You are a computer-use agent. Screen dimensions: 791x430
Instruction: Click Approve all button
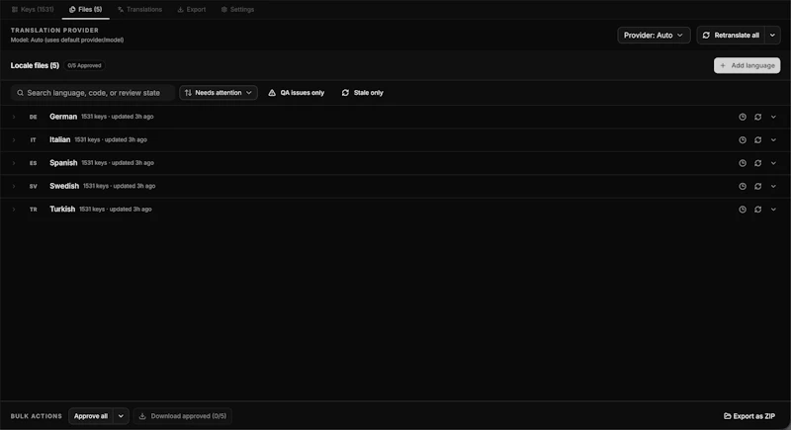tap(91, 416)
